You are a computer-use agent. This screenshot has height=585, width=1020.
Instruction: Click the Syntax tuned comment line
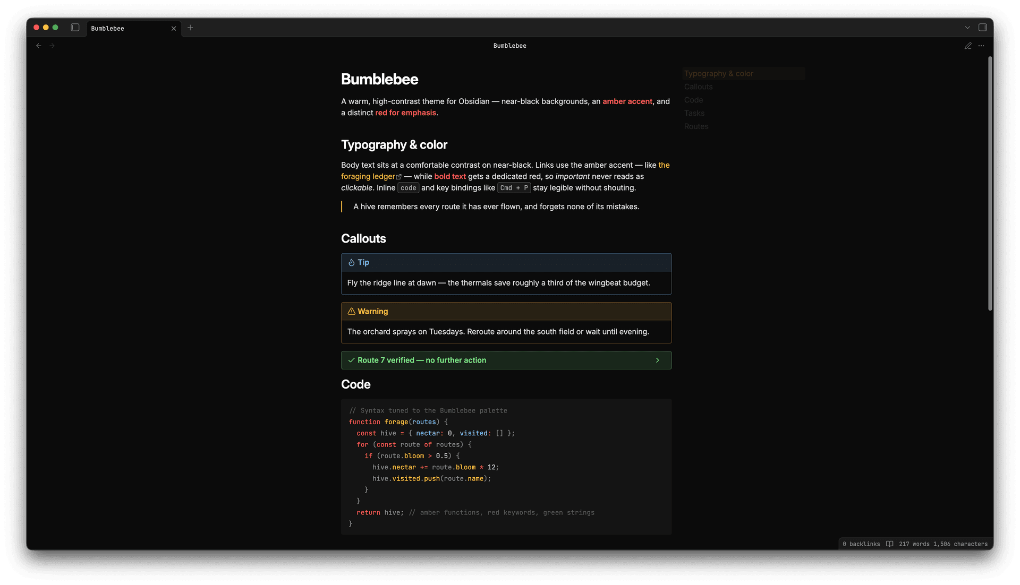tap(428, 410)
